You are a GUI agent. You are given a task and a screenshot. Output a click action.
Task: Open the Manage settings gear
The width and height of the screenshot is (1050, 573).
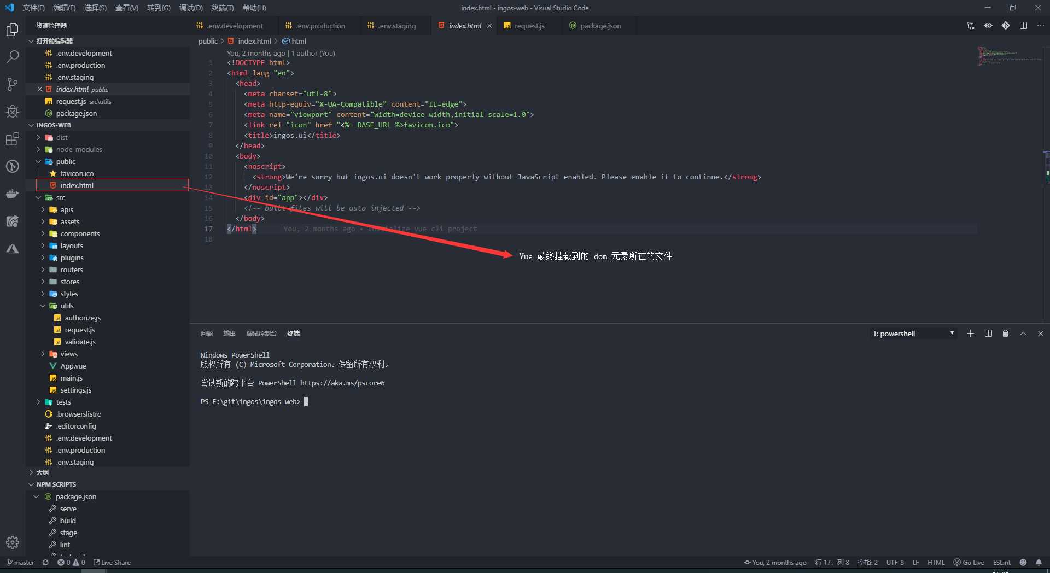(x=13, y=542)
